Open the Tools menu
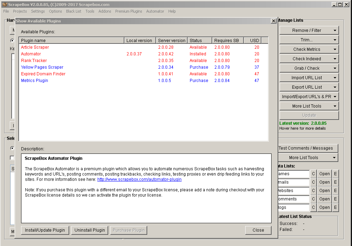 coord(90,11)
